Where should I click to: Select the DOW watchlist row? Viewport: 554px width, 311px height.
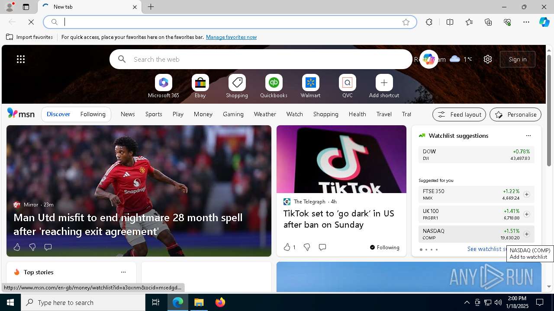click(476, 155)
